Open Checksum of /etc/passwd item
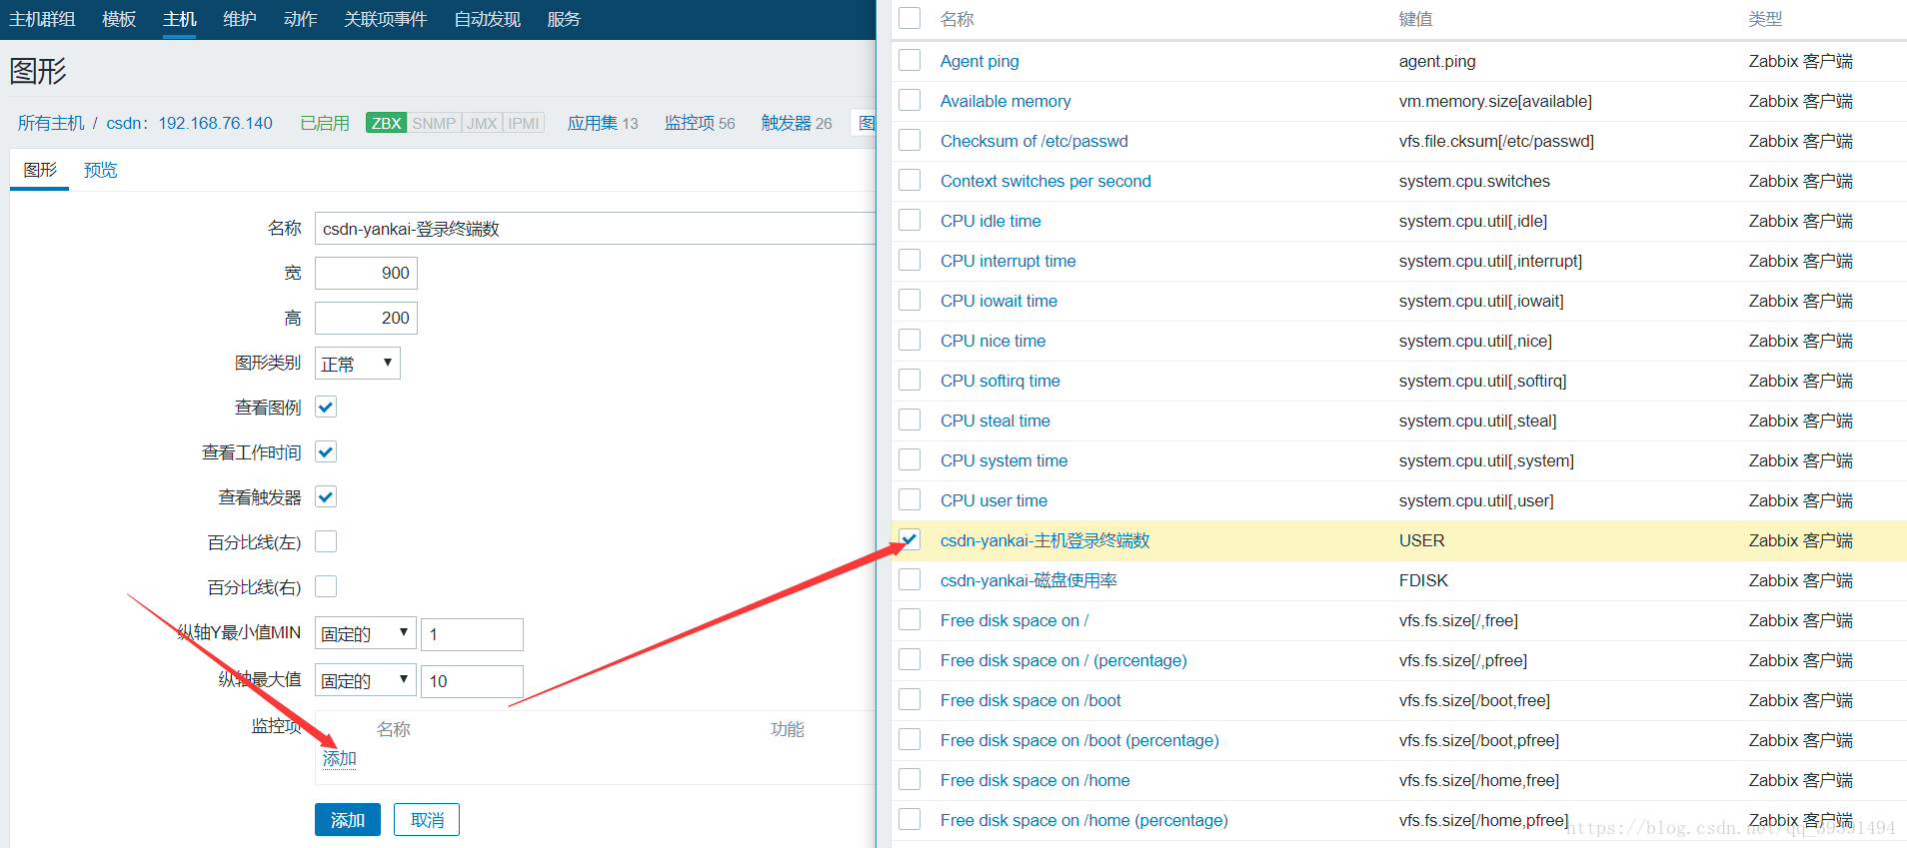 tap(1034, 141)
